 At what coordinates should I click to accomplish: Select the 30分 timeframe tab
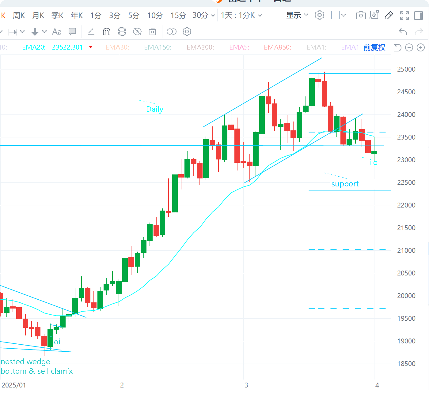200,15
